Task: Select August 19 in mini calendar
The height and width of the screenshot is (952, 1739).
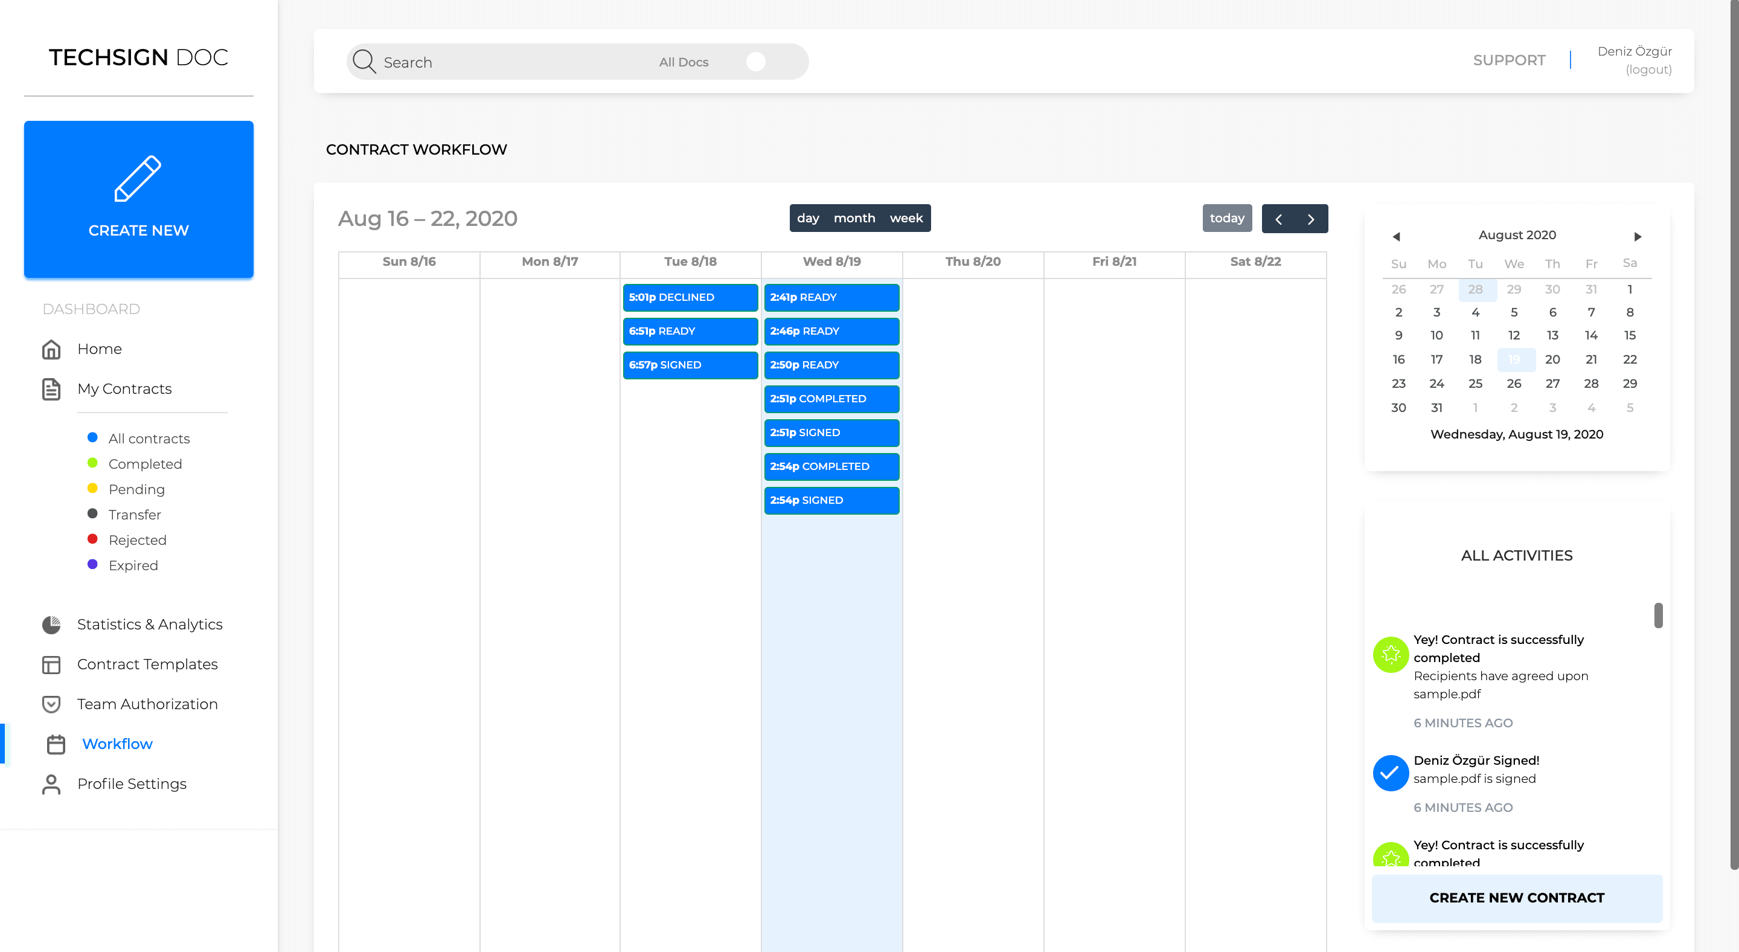Action: coord(1515,359)
